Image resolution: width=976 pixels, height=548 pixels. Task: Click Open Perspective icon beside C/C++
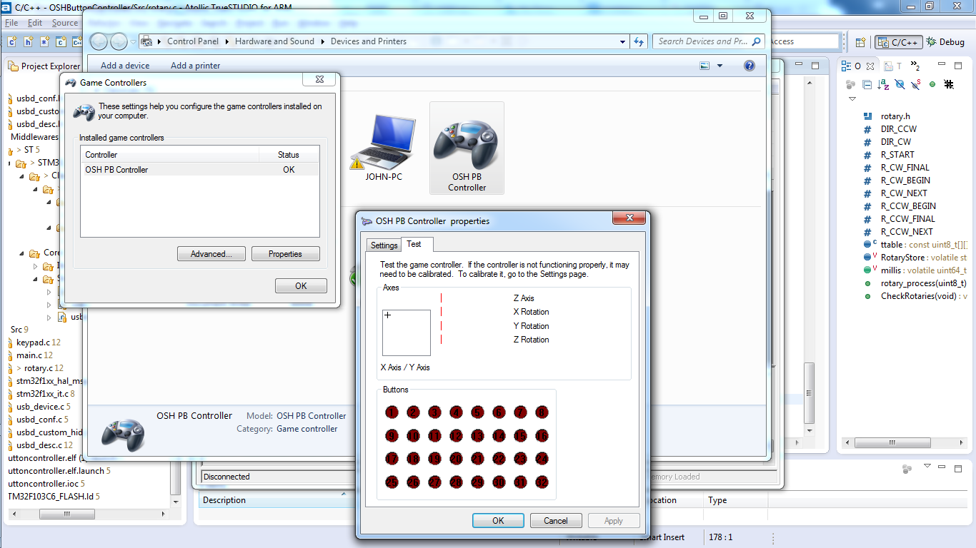pyautogui.click(x=860, y=42)
